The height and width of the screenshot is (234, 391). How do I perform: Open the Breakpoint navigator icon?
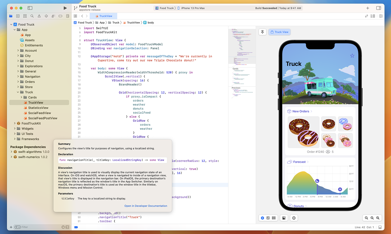60,16
